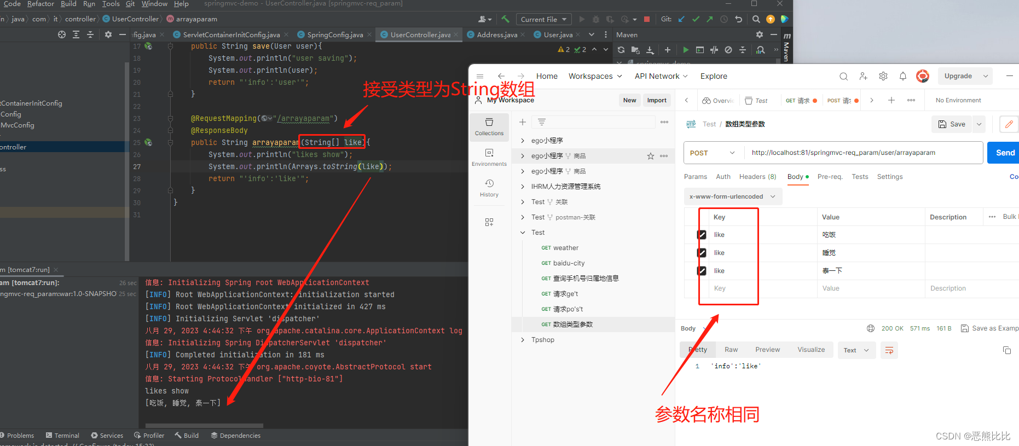Open the Current File run configuration dropdown

point(543,19)
